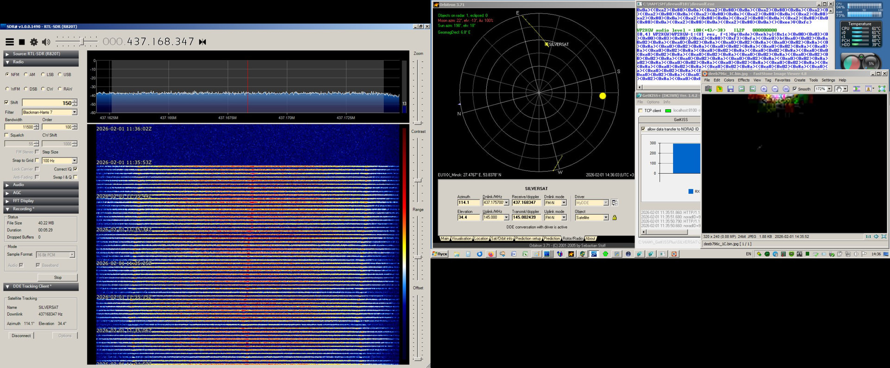
Task: Toggle the Correct IQ checkbox
Action: 75,169
